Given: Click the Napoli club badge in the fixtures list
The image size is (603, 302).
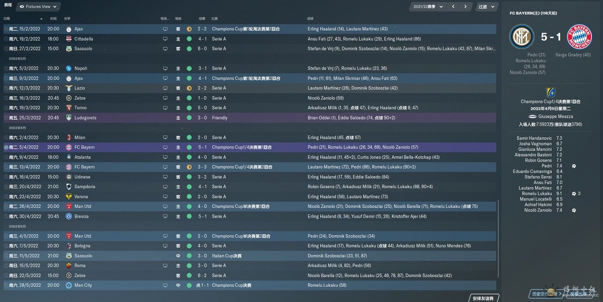Looking at the screenshot, I should coord(69,68).
